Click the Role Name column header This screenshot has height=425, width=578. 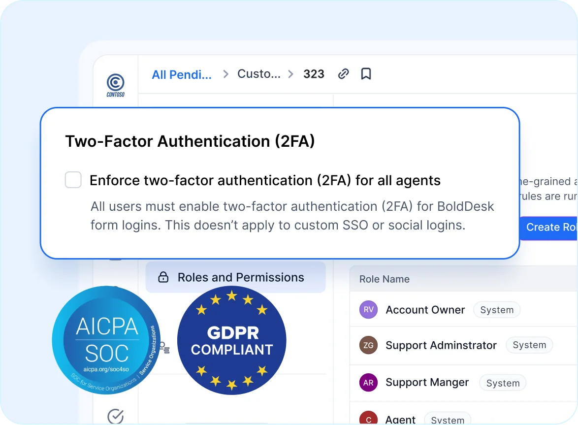[x=385, y=279]
